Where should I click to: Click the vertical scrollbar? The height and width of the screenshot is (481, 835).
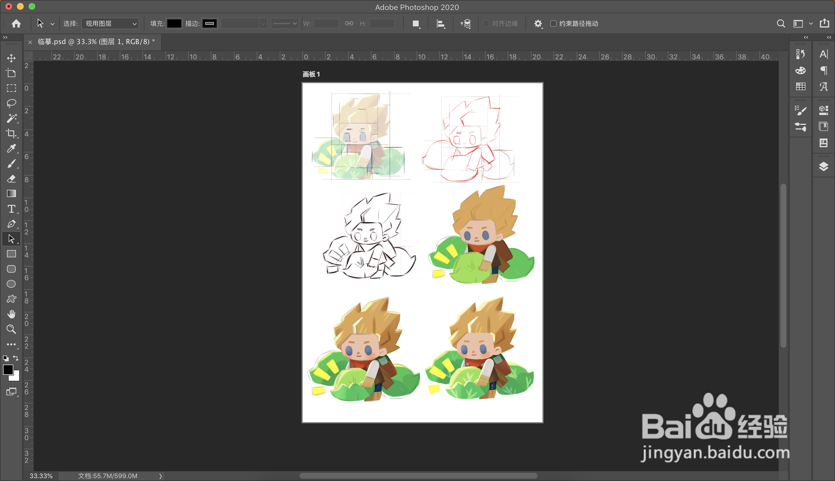(783, 265)
